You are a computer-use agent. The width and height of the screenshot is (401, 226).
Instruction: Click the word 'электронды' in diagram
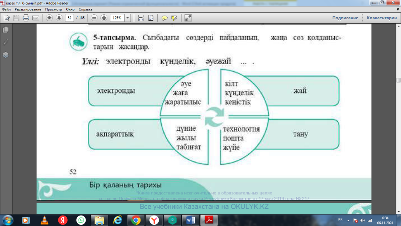(x=116, y=91)
